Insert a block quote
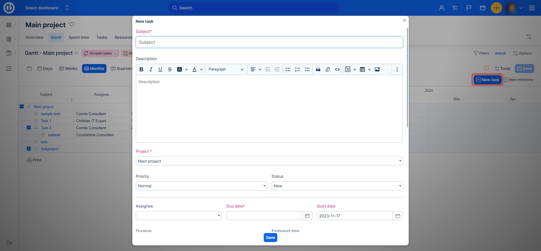Image resolution: width=541 pixels, height=251 pixels. (x=318, y=69)
